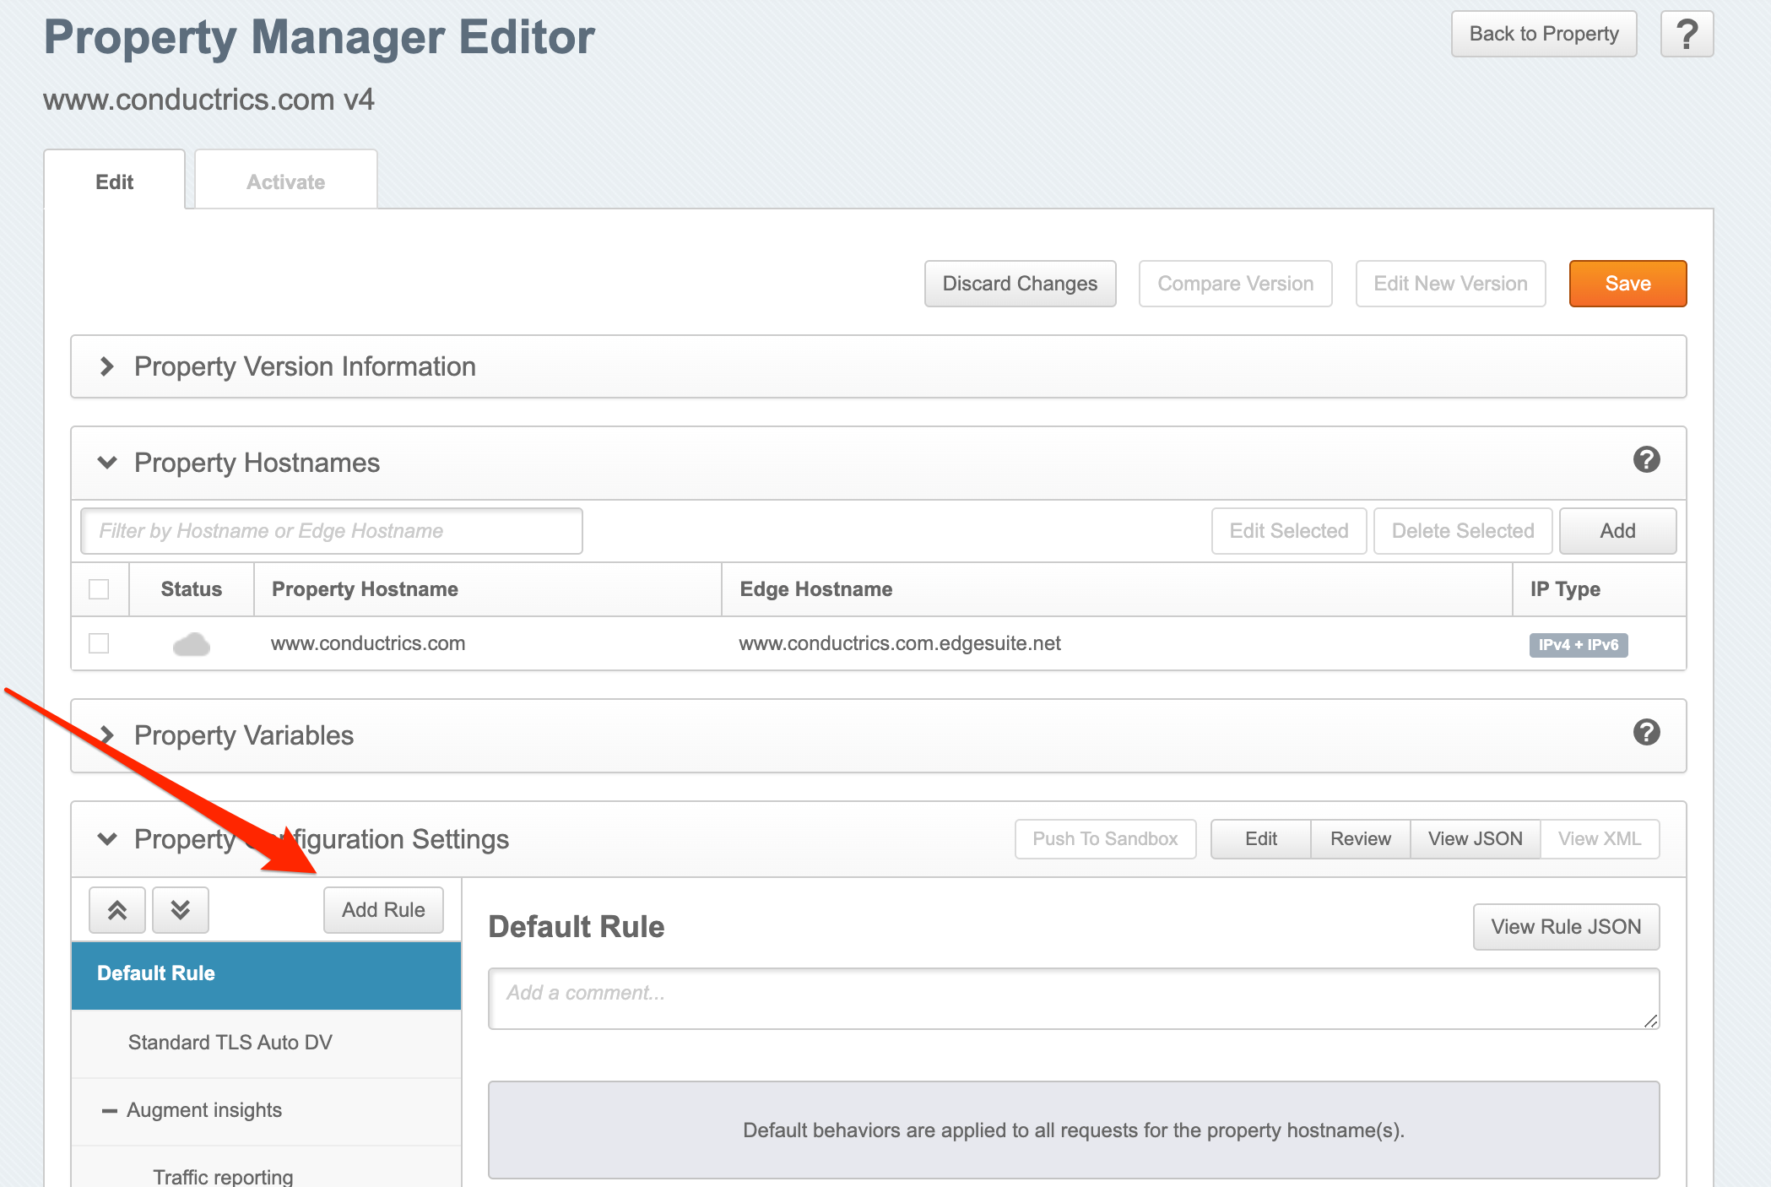The height and width of the screenshot is (1187, 1771).
Task: Check the select-all hostnames header checkbox
Action: pyautogui.click(x=99, y=589)
